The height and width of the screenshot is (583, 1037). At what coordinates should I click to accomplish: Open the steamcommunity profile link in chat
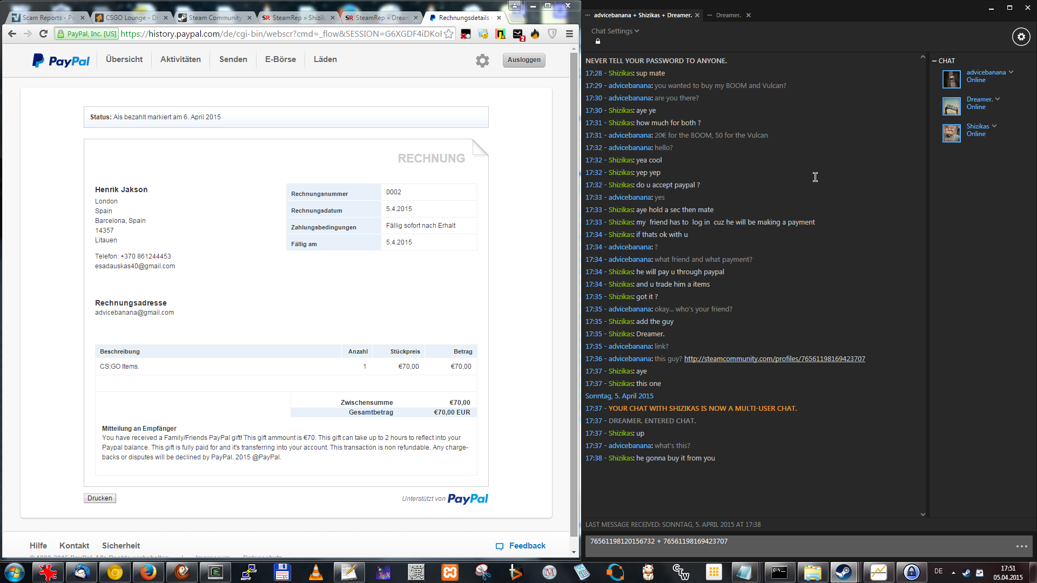[x=774, y=359]
